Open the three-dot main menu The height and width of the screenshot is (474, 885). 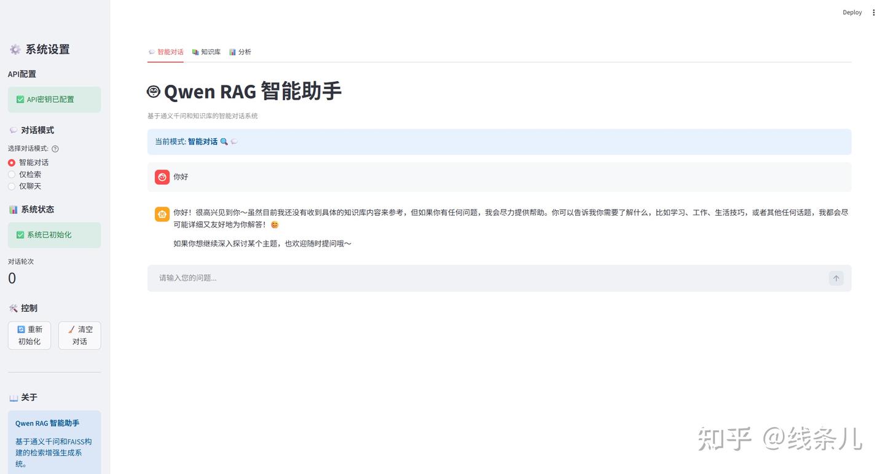(x=873, y=12)
